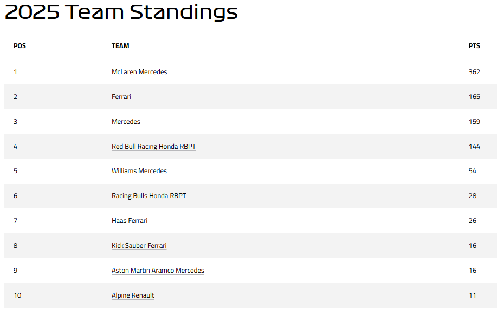Select Aston Martin Aramco Mercedes link

coord(158,271)
